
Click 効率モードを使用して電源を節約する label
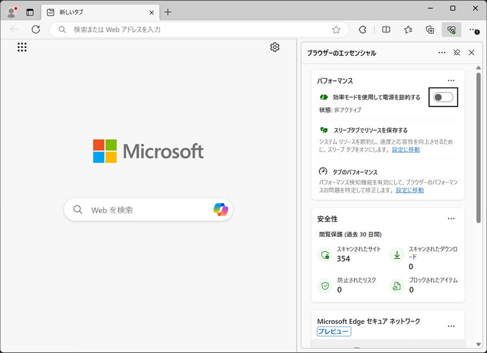click(x=376, y=97)
